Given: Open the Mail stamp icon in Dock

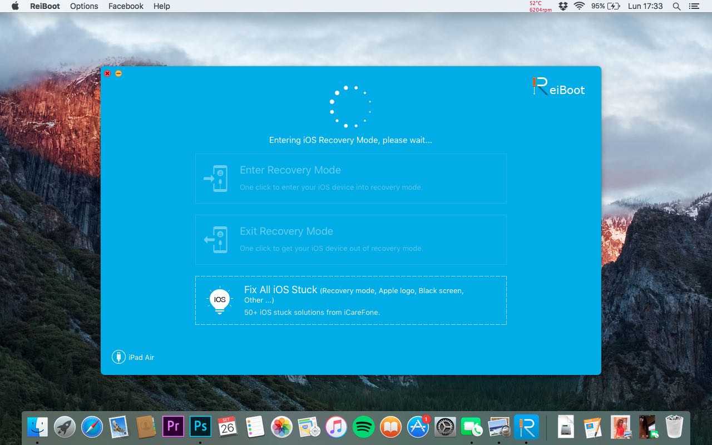Looking at the screenshot, I should click(119, 427).
